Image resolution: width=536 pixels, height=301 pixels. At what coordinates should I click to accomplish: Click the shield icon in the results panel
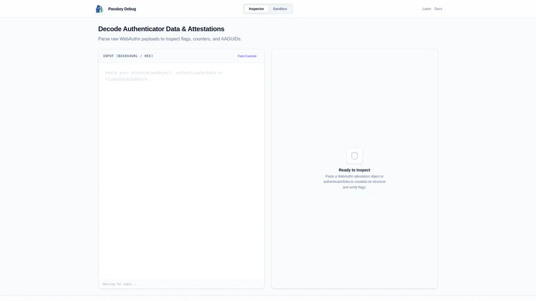coord(354,156)
